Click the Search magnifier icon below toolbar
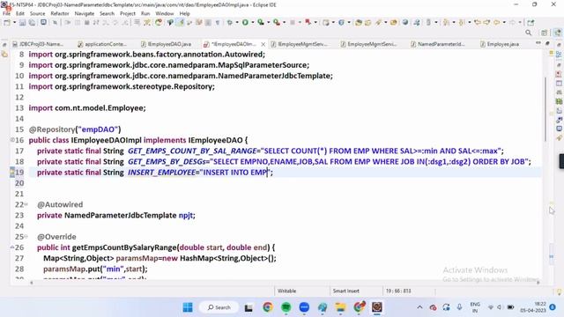This screenshot has height=317, width=564. point(529,33)
